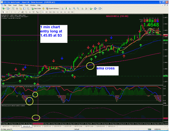The height and width of the screenshot is (131, 169).
Task: Select the M30 timeframe button
Action: (54, 12)
